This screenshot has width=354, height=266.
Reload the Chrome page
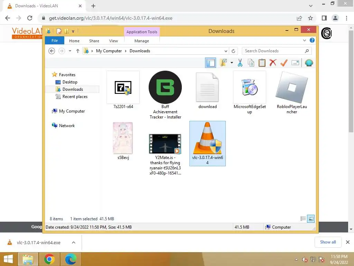pos(30,18)
